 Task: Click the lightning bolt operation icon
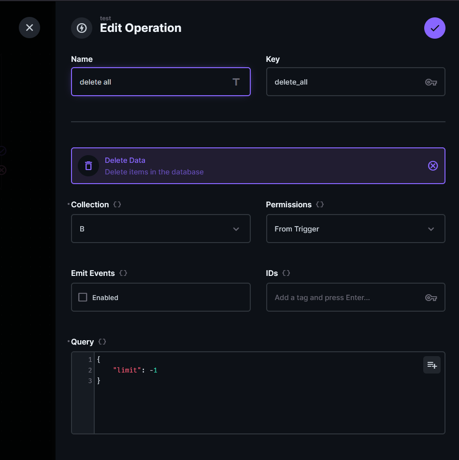82,28
